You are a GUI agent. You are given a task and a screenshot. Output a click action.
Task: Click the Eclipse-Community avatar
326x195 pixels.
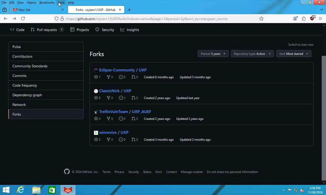click(x=96, y=70)
